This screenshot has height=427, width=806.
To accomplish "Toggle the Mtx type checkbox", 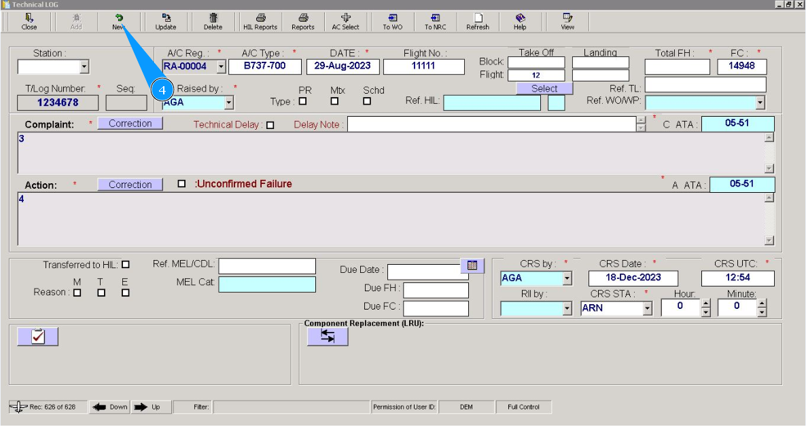I will [x=334, y=101].
